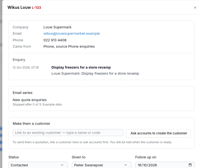Click Ask accounts to create the customer
The width and height of the screenshot is (199, 168).
[158, 133]
